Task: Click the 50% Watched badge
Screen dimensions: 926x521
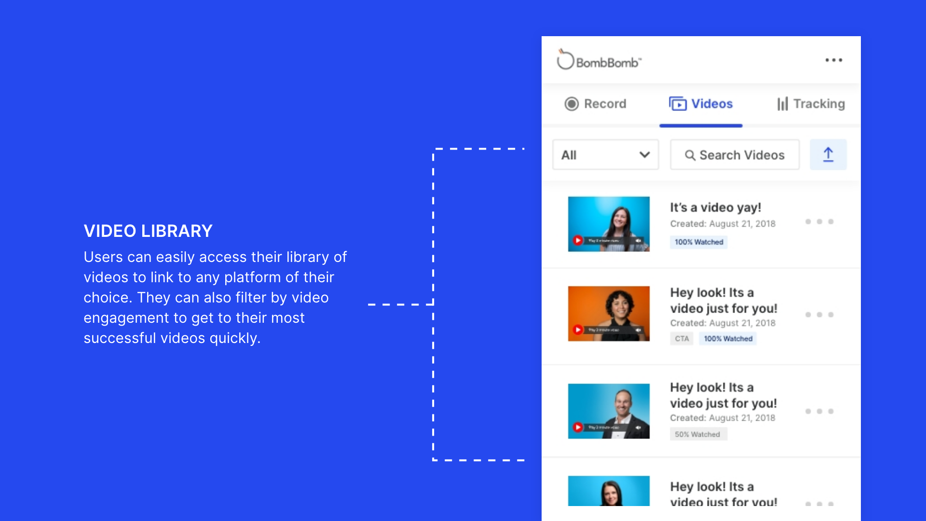Action: point(697,434)
